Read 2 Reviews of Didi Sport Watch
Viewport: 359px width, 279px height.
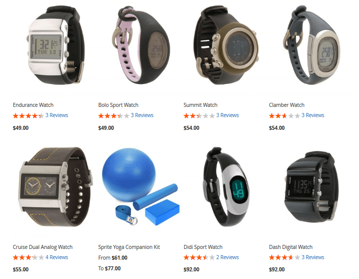point(227,257)
